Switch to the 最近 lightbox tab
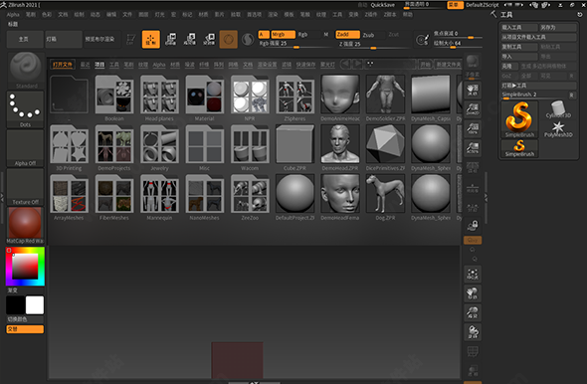The height and width of the screenshot is (384, 587). (x=85, y=65)
